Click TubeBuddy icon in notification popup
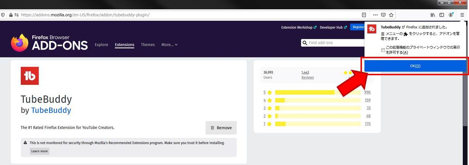This screenshot has width=469, height=165. tap(372, 29)
